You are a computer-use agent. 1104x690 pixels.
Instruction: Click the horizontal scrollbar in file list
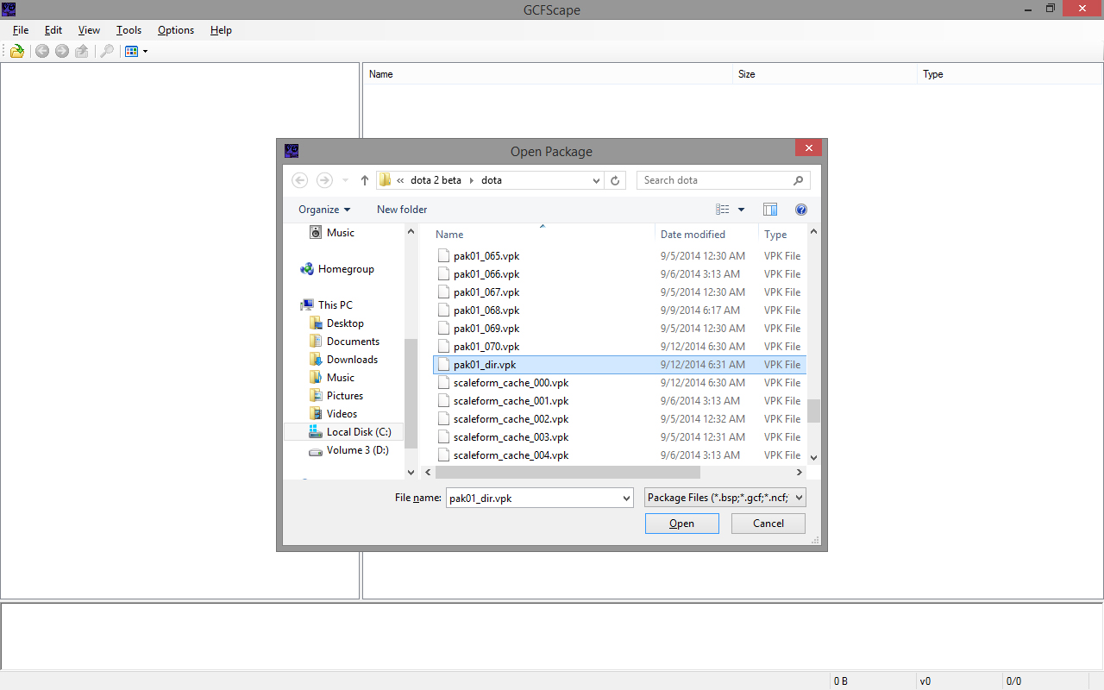point(568,473)
